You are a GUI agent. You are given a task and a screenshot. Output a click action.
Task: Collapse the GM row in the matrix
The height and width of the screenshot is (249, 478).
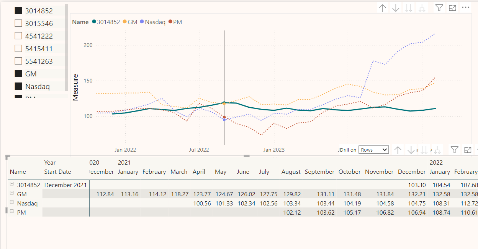pyautogui.click(x=12, y=194)
